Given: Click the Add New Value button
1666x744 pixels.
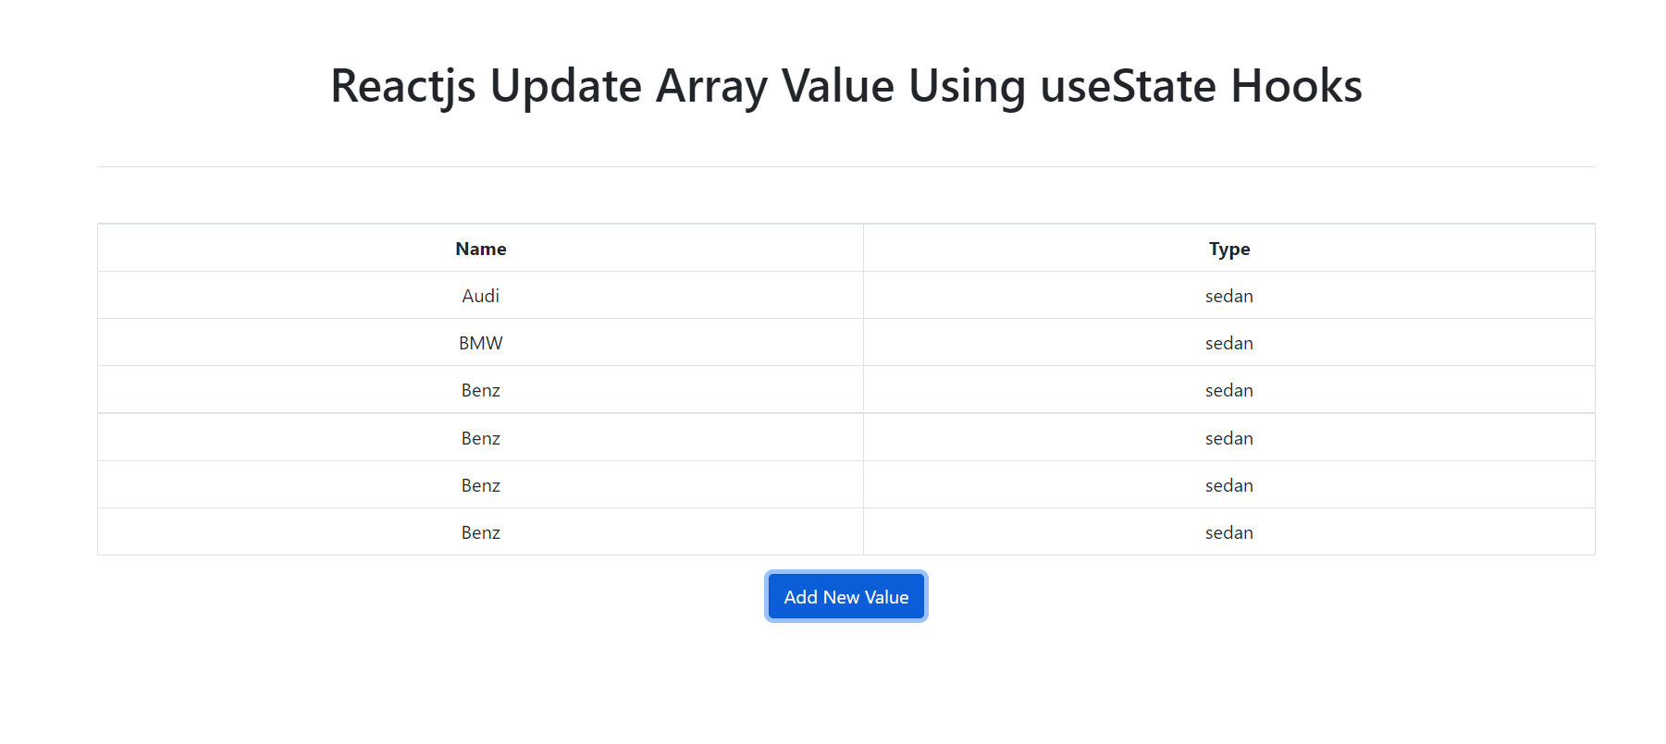Looking at the screenshot, I should pyautogui.click(x=845, y=596).
